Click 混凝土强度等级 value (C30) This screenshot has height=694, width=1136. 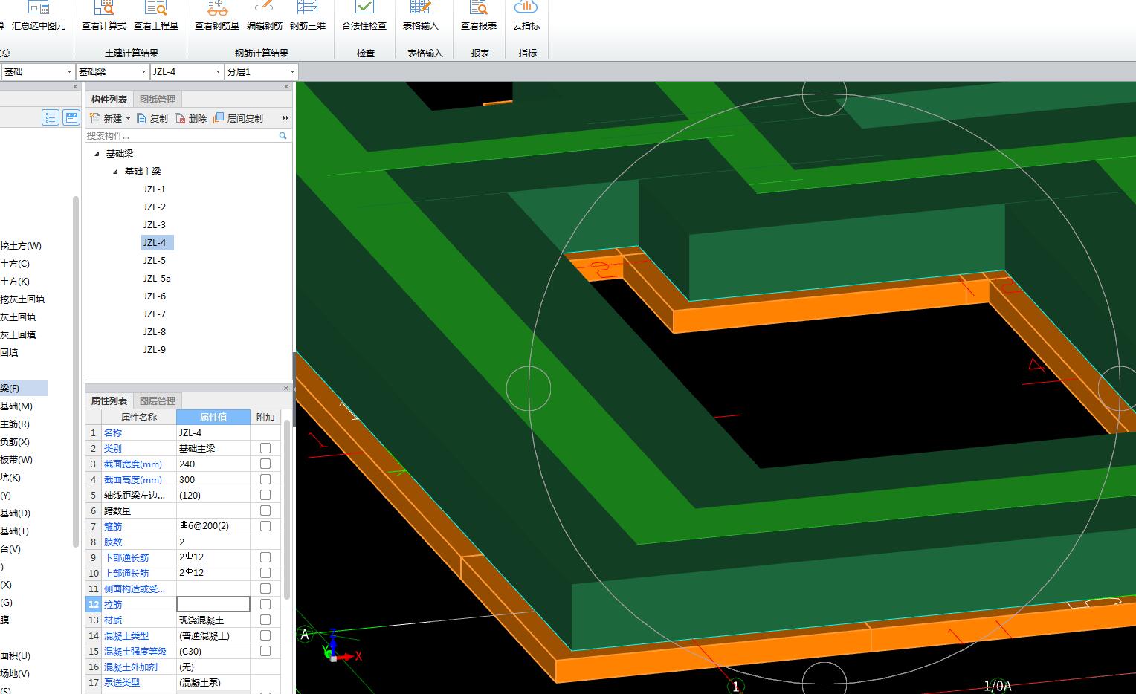(x=213, y=651)
